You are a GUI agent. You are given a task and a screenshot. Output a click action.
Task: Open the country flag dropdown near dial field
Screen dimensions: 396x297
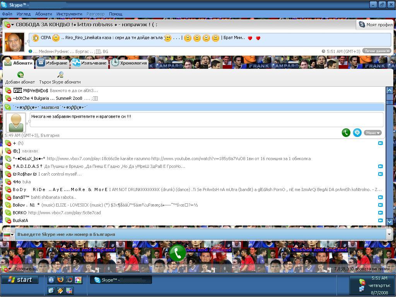pyautogui.click(x=9, y=234)
